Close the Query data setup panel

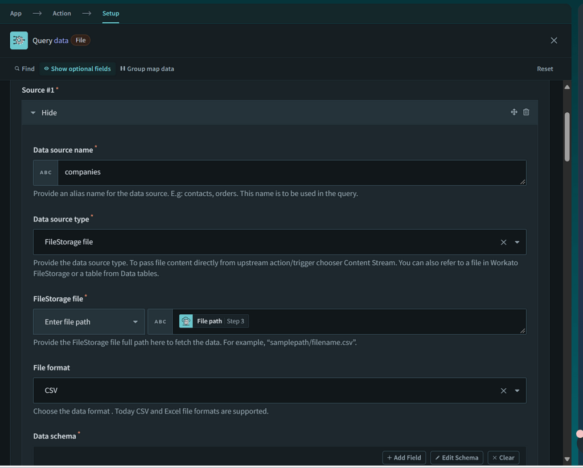[553, 40]
